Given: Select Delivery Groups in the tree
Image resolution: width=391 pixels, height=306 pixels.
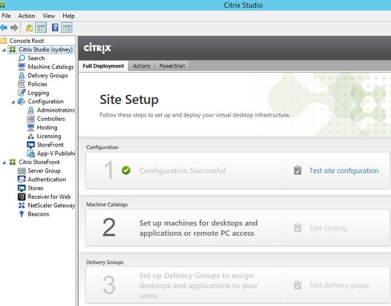Looking at the screenshot, I should point(48,76).
